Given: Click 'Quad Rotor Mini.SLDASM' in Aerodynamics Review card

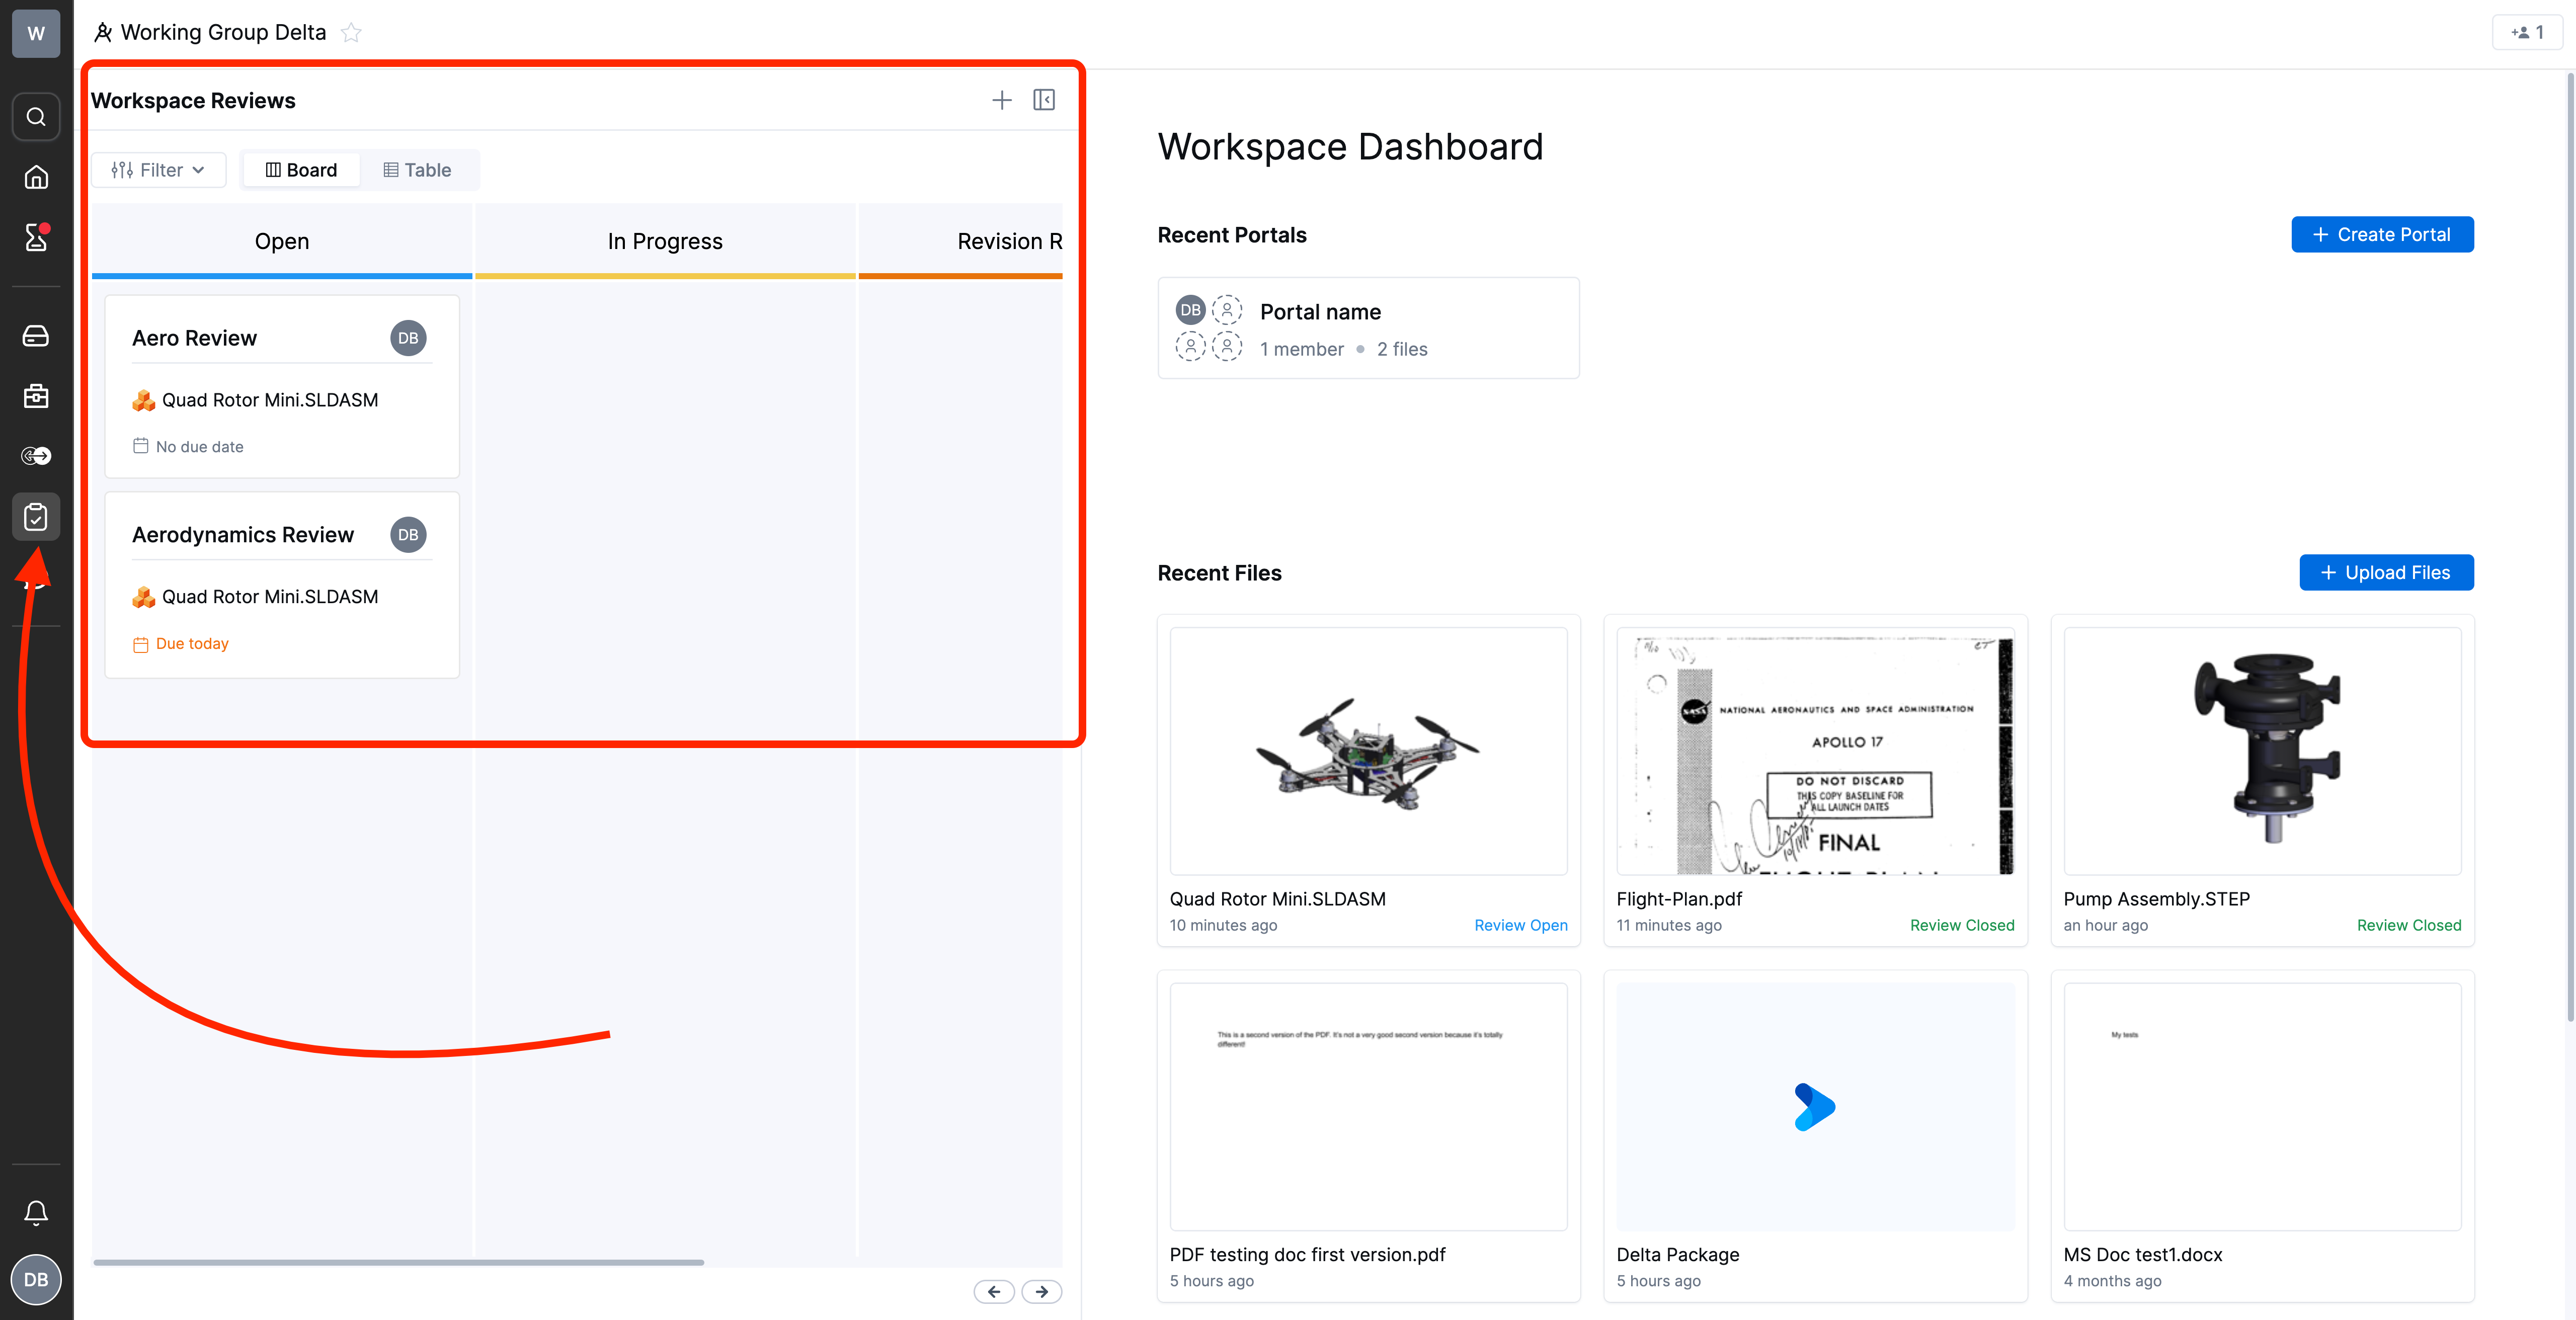Looking at the screenshot, I should coord(270,597).
